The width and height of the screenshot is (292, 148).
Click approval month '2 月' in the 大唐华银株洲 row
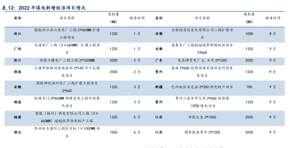(x=137, y=72)
